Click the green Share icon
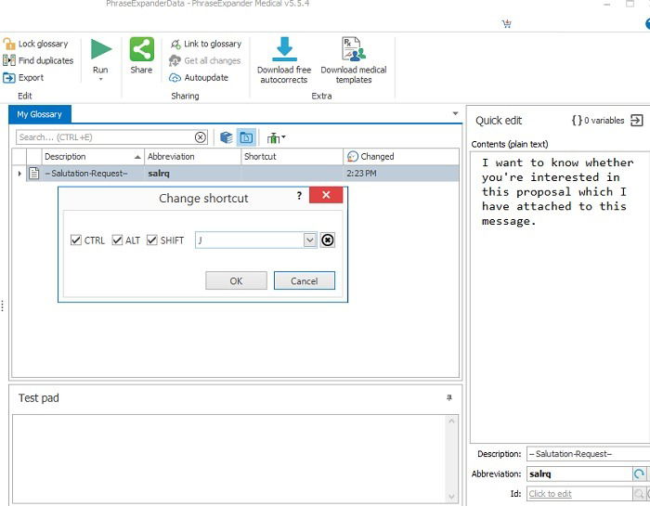 (141, 49)
